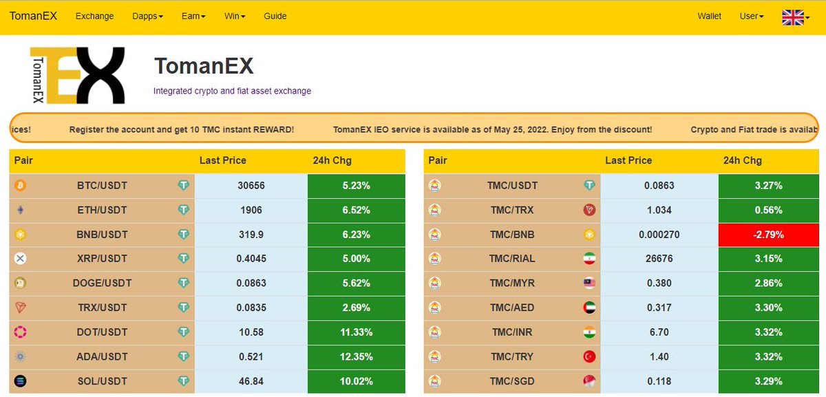This screenshot has width=826, height=397.
Task: Click the IEO service ticker announcement
Action: pos(492,129)
